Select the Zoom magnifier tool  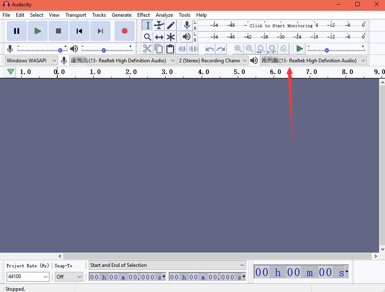pyautogui.click(x=148, y=37)
